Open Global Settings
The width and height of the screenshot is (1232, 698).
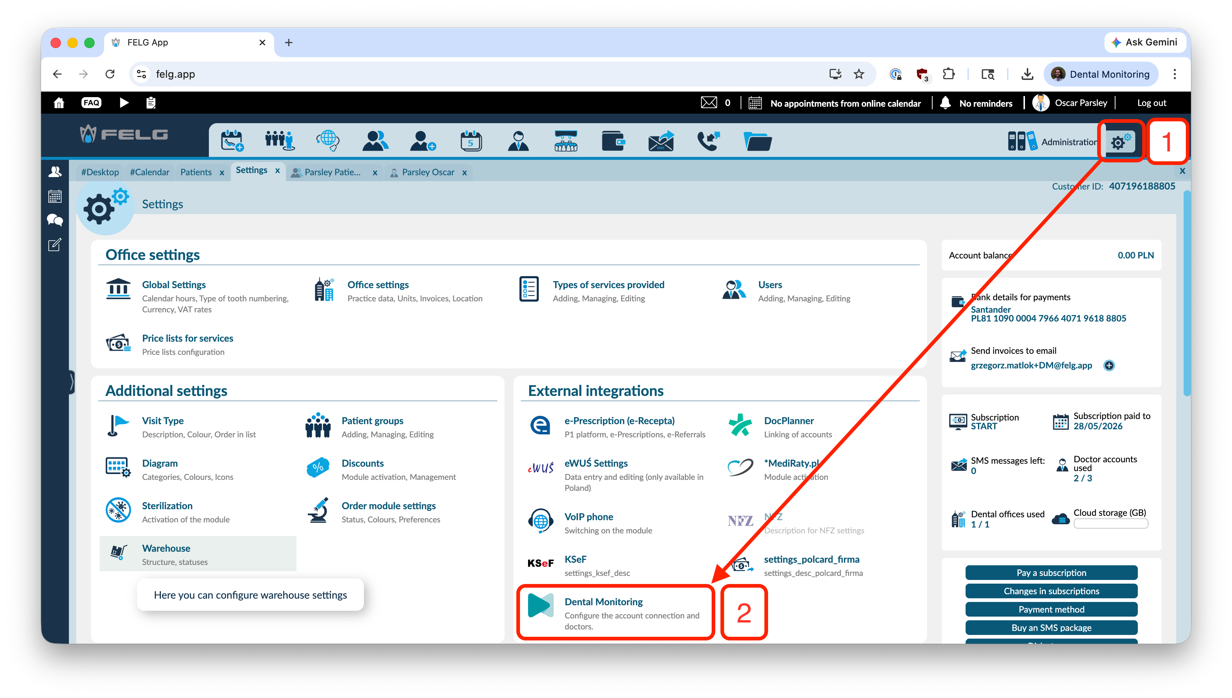174,285
